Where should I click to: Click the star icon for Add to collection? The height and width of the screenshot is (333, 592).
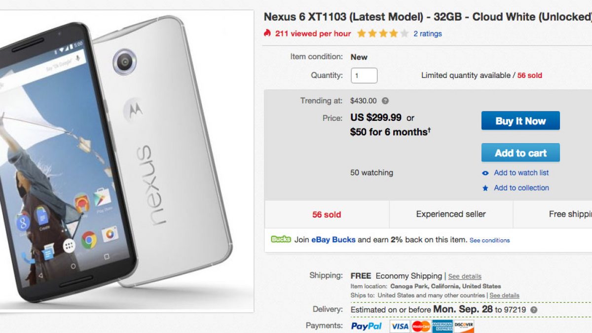tap(485, 188)
